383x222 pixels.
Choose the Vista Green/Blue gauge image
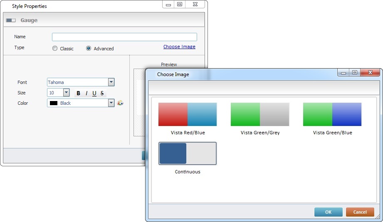tap(332, 114)
